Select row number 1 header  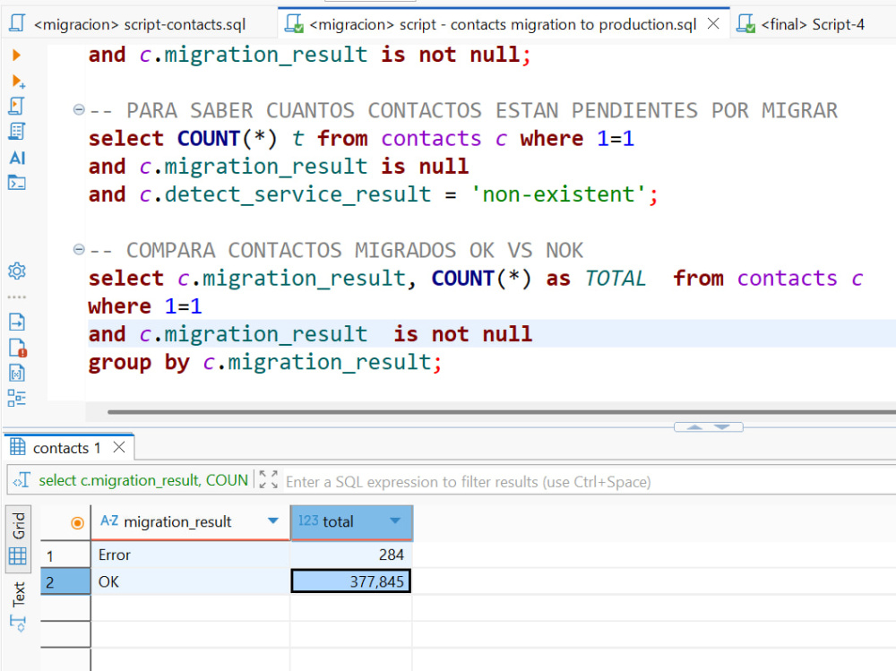pos(65,555)
